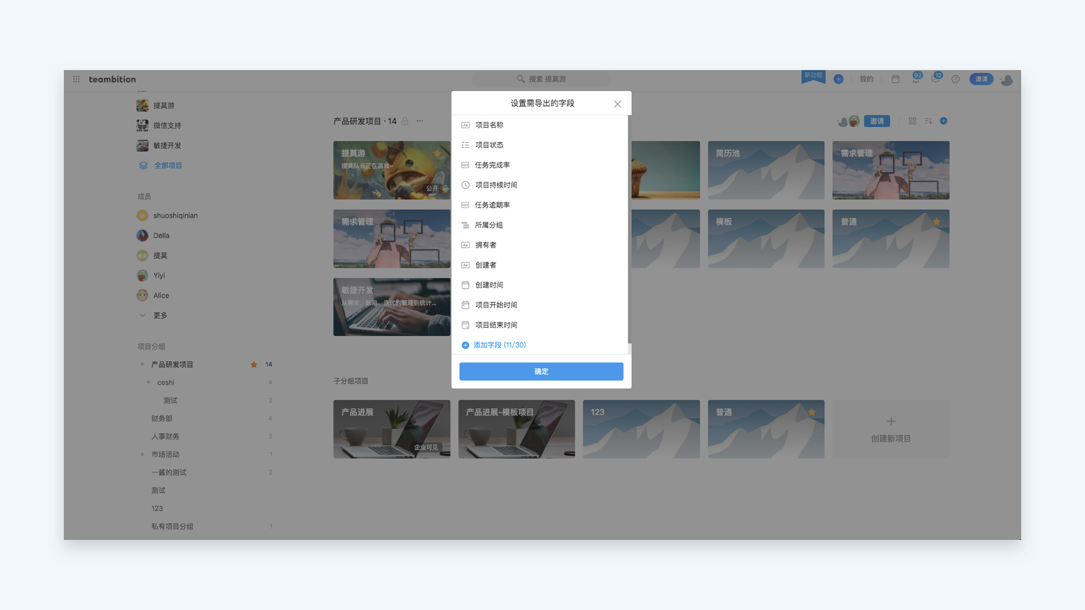Select the 项目持续时间 field row
This screenshot has height=610, width=1085.
pyautogui.click(x=540, y=185)
